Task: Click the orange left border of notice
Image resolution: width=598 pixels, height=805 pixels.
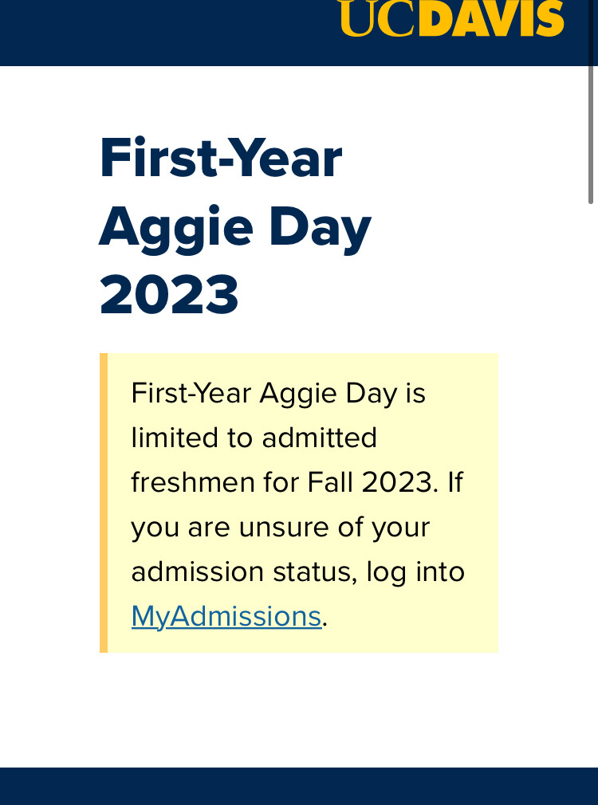Action: (104, 502)
